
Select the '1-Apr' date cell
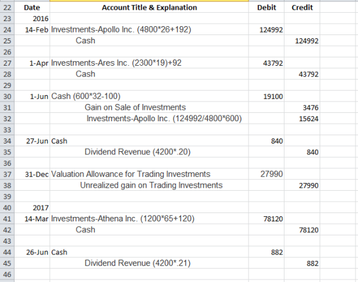(x=32, y=63)
